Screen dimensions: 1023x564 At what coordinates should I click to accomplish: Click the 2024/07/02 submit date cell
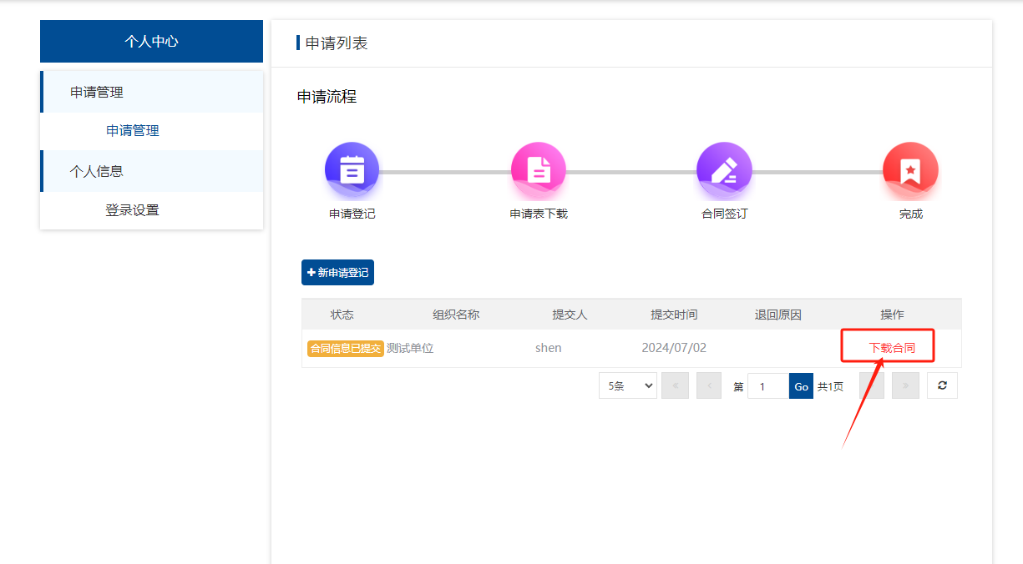[x=674, y=348]
